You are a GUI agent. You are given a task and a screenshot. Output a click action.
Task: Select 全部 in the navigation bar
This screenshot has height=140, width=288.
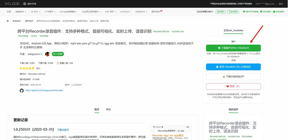[9, 12]
